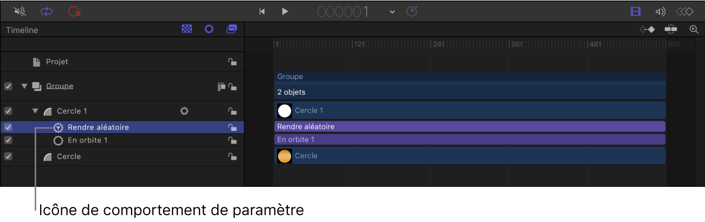The image size is (705, 222).
Task: Toggle the lock icon on Projet row
Action: (x=232, y=62)
